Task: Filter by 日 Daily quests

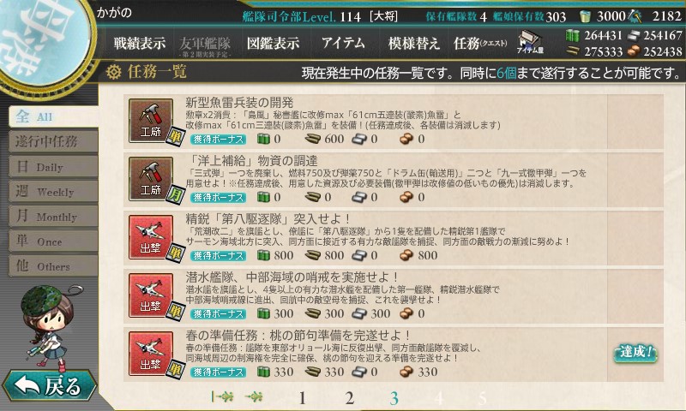Action: point(53,166)
